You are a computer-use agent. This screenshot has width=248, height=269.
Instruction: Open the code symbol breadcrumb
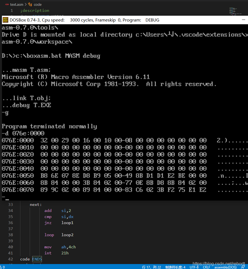click(37, 5)
